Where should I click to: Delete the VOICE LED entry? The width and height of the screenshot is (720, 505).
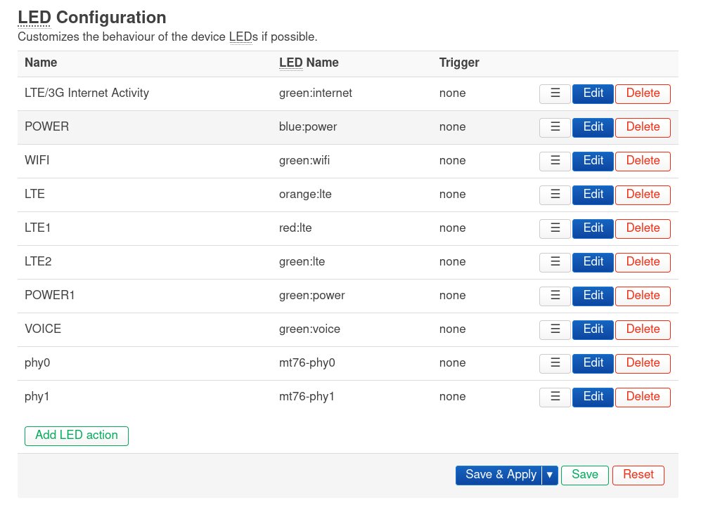coord(643,329)
